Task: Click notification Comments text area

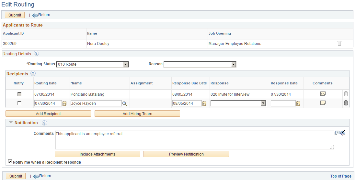Action: pos(194,140)
